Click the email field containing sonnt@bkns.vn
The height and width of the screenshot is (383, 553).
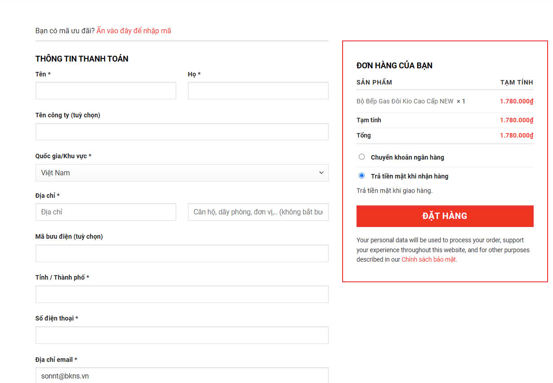(x=182, y=376)
